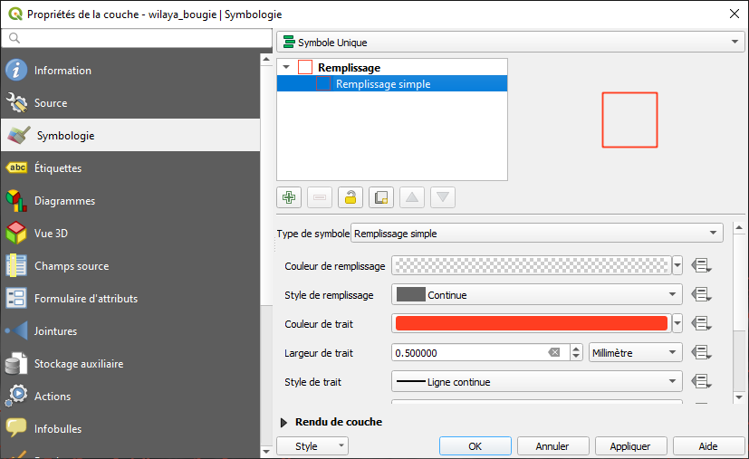Click the red Couleur de trait swatch

(x=531, y=323)
